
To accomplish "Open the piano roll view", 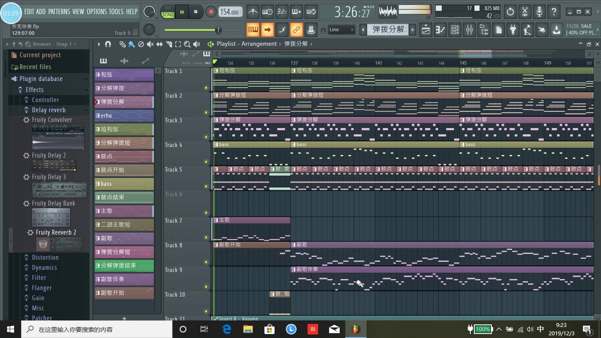I will [440, 30].
